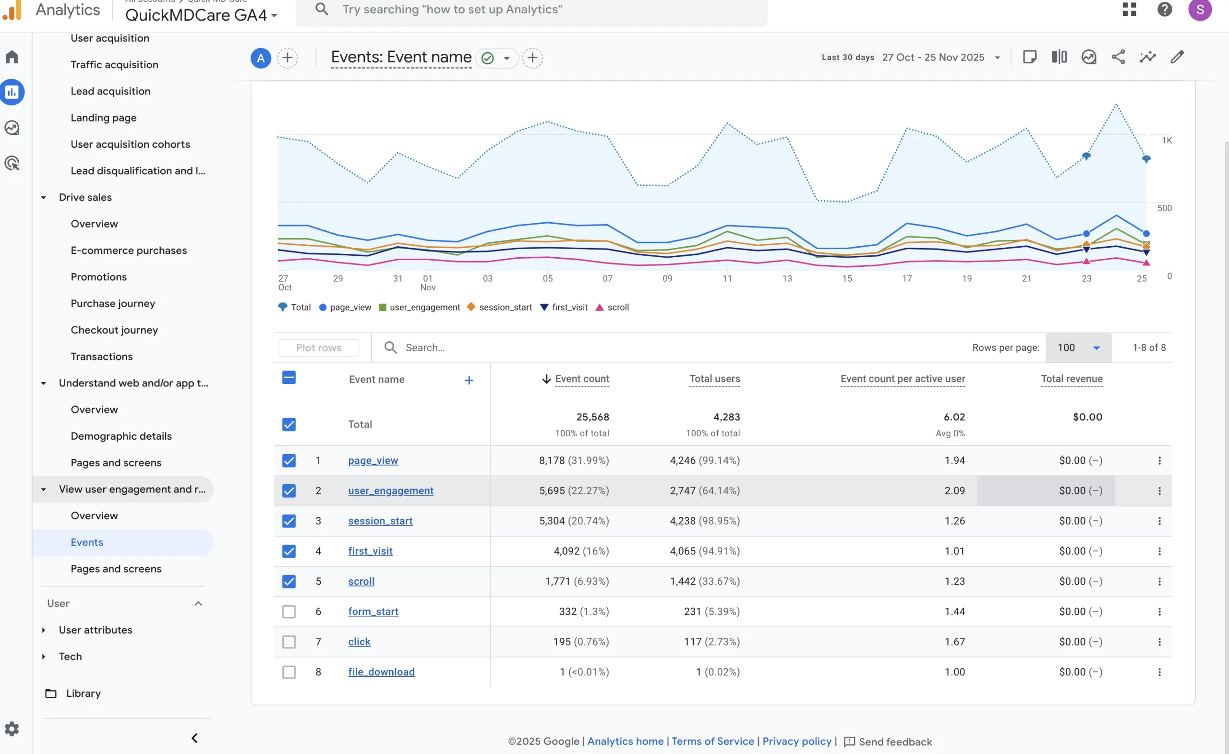Toggle the select-all events checkbox
This screenshot has height=754, width=1229.
coord(289,378)
